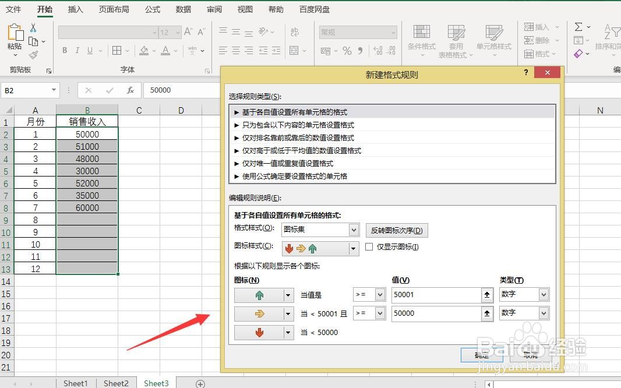621x388 pixels.
Task: Click the 填充 fill icon
Action: pyautogui.click(x=578, y=40)
